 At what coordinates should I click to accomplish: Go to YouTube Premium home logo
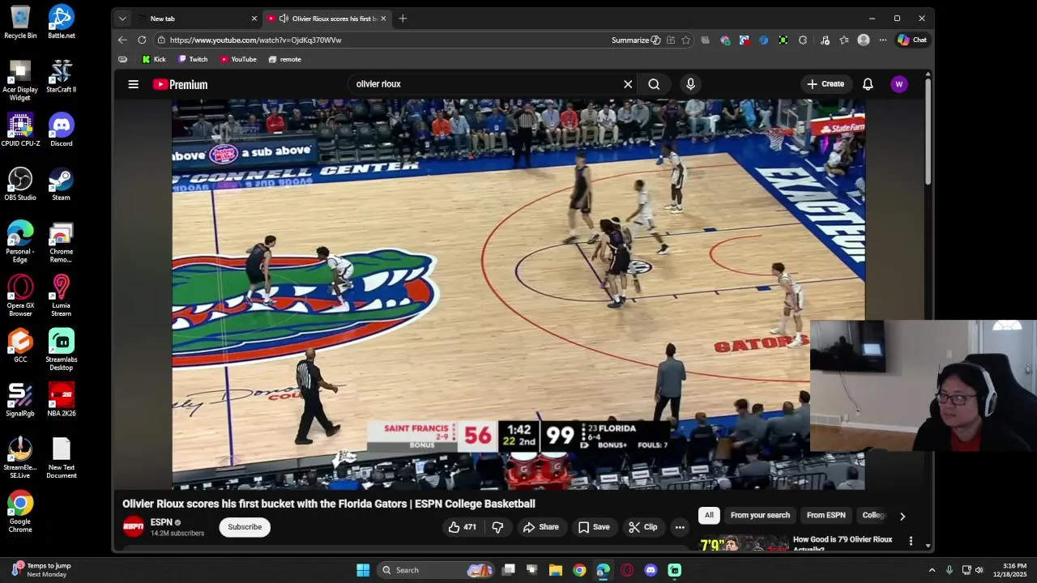pyautogui.click(x=180, y=84)
